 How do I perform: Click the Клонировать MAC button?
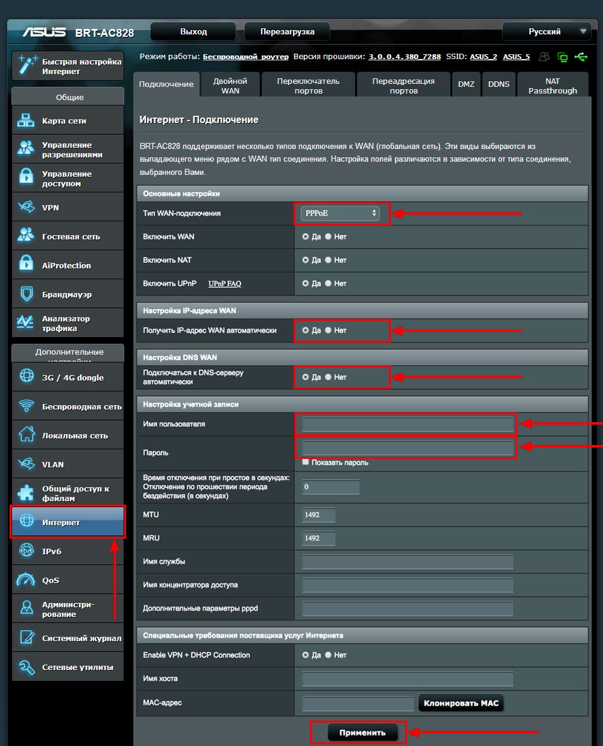461,703
